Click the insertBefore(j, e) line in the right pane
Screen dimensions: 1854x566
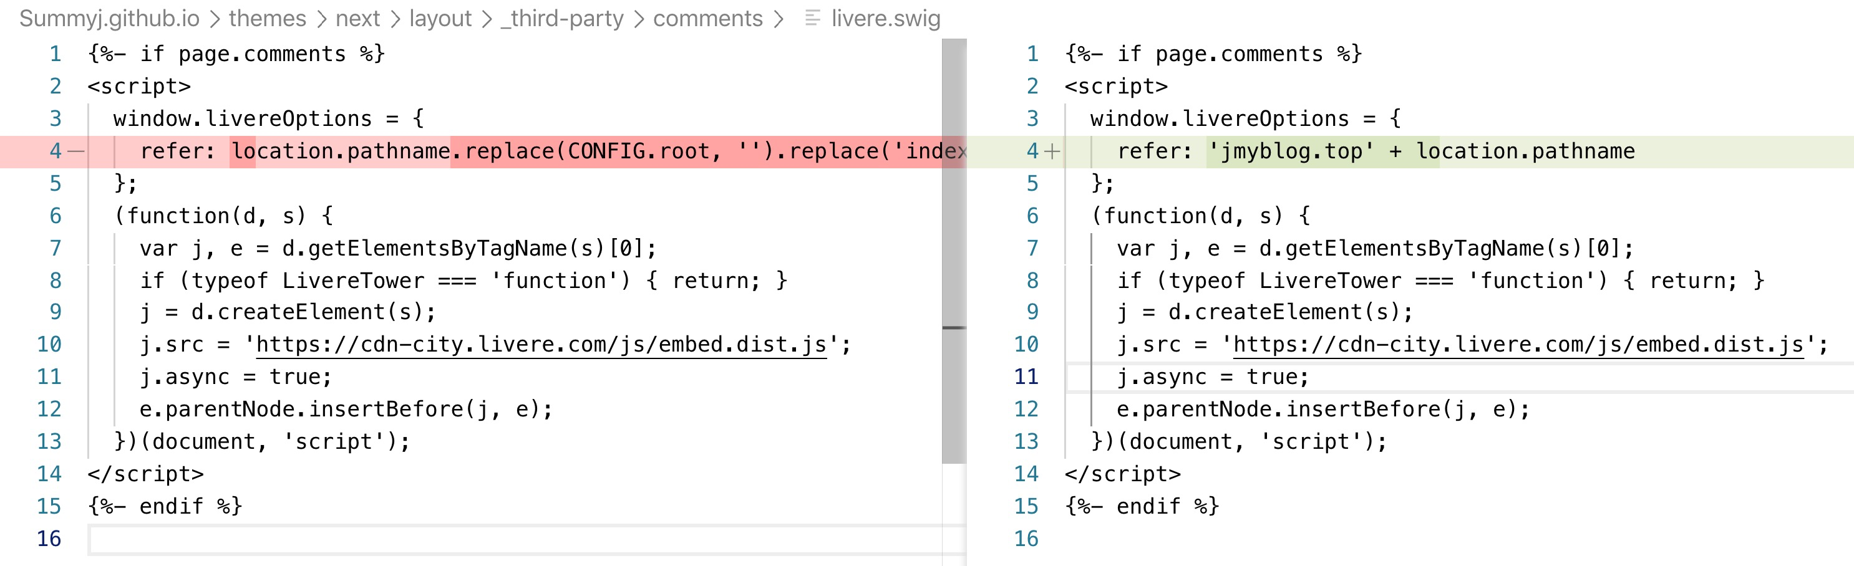click(x=1324, y=409)
